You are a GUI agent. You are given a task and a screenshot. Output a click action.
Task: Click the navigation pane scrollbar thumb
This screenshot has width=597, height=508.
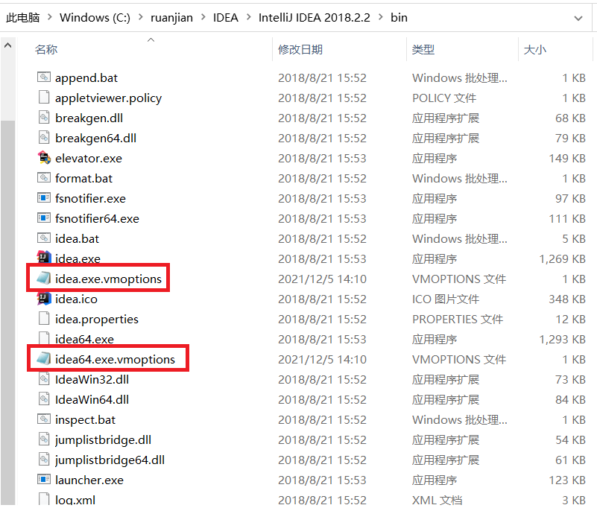coord(7,312)
